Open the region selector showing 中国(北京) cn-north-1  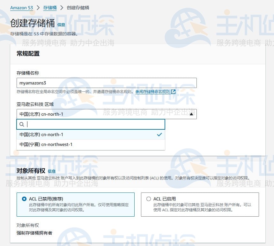(x=107, y=114)
